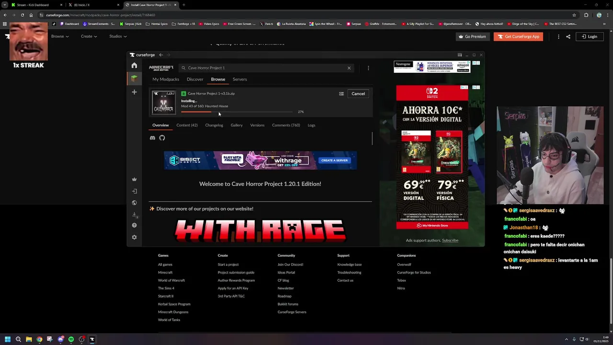The width and height of the screenshot is (613, 345).
Task: Open the CurseForge app home icon
Action: 134,66
